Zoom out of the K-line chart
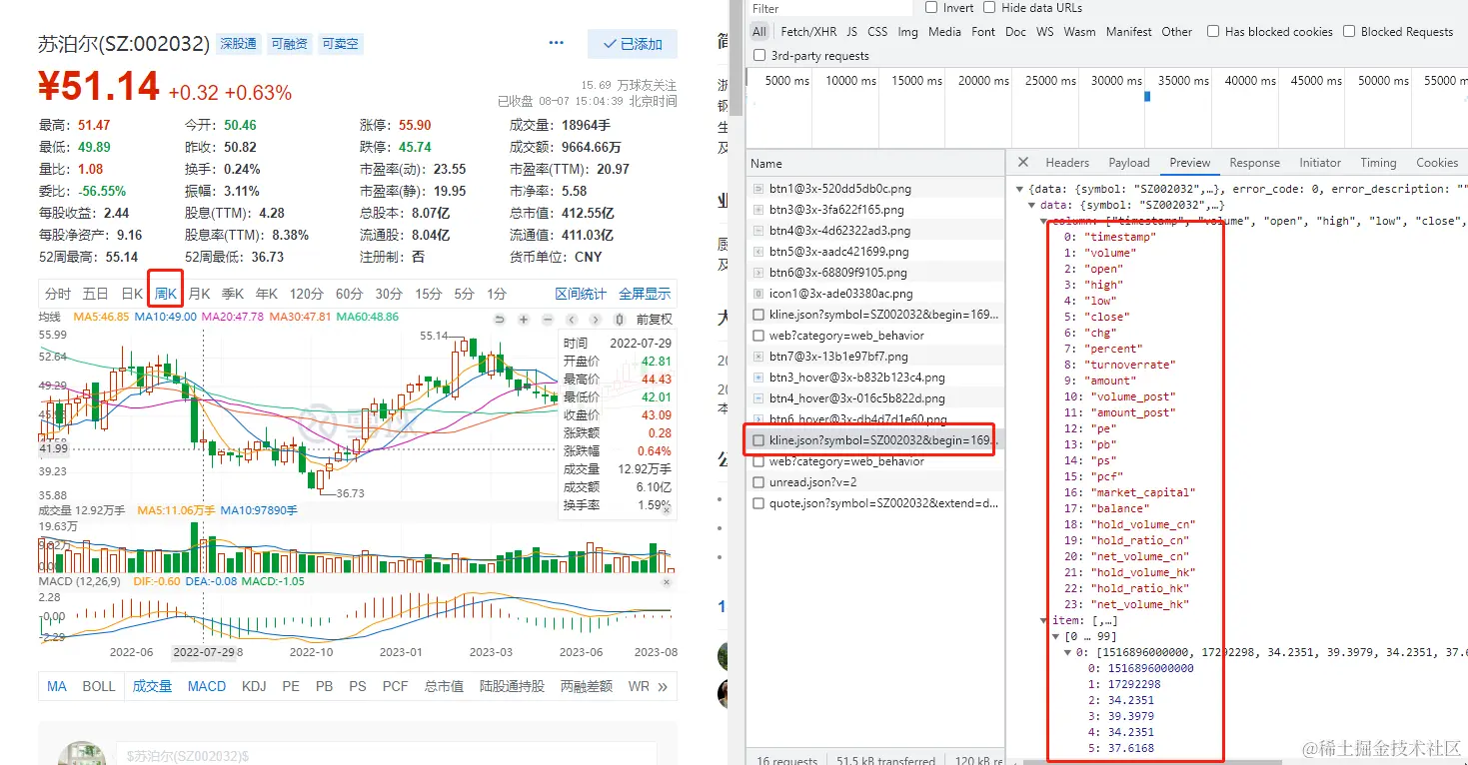Viewport: 1468px width, 765px height. (x=548, y=320)
